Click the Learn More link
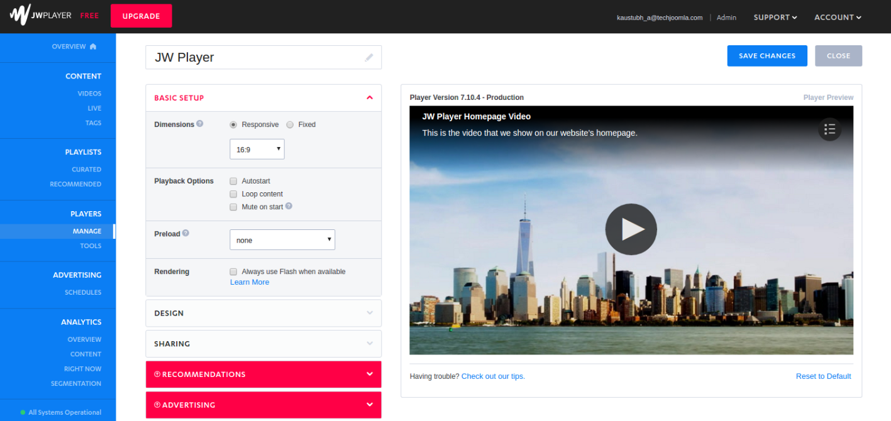This screenshot has height=421, width=891. (250, 282)
